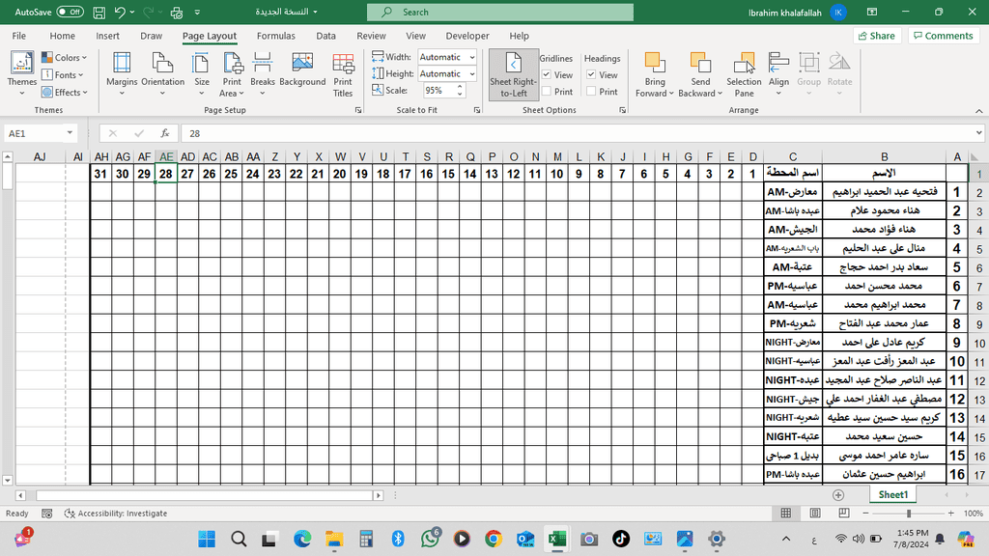The width and height of the screenshot is (989, 556).
Task: Uncheck Gridlines View checkbox
Action: [x=547, y=75]
